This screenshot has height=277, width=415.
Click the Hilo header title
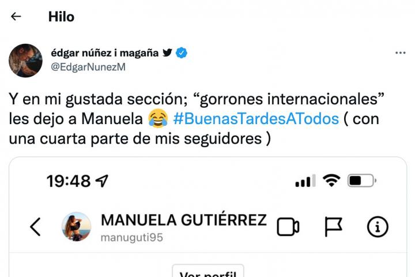(x=61, y=17)
